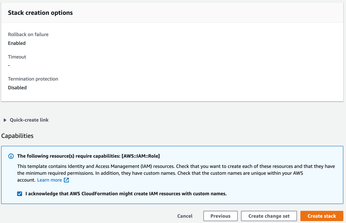Image resolution: width=346 pixels, height=223 pixels.
Task: Select the Disabled value under Termination protection
Action: tap(17, 88)
